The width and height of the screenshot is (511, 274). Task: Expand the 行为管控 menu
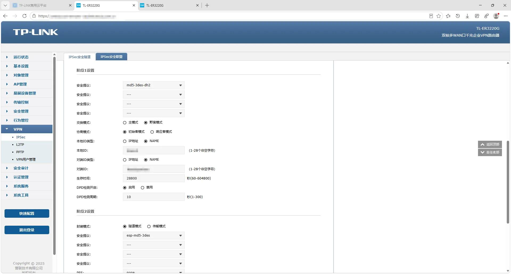[x=27, y=120]
